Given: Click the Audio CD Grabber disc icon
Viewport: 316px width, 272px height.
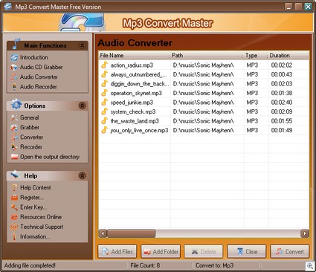Looking at the screenshot, I should 14,68.
